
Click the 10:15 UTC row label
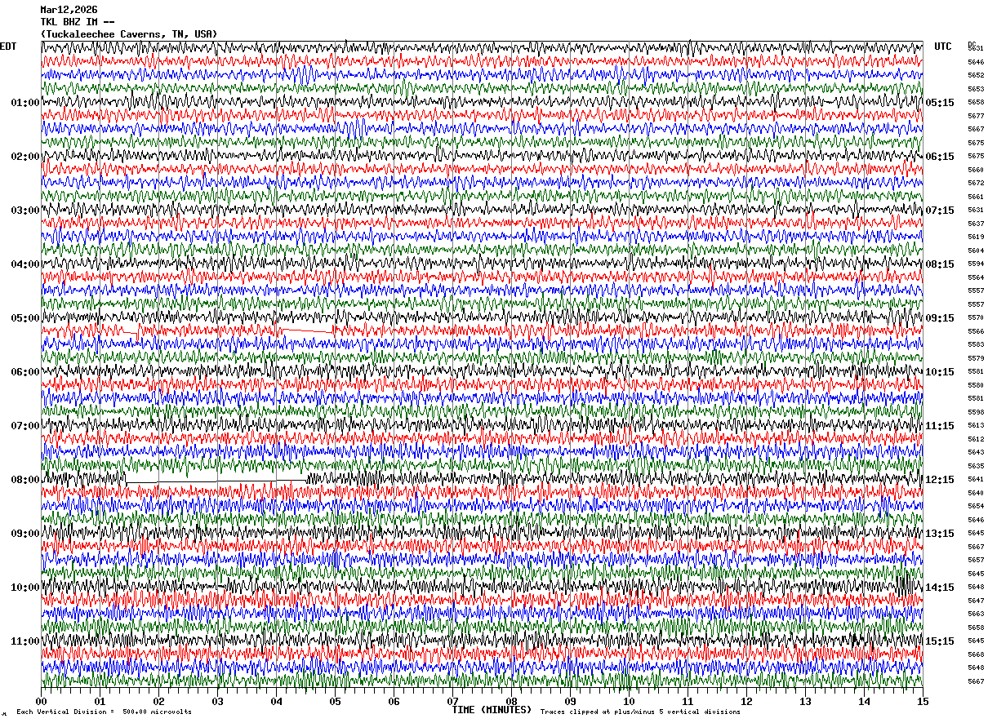coord(940,372)
